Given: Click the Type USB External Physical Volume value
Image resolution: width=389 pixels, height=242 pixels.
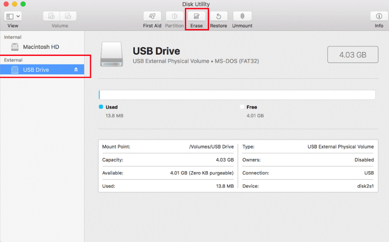Looking at the screenshot, I should coord(341,147).
